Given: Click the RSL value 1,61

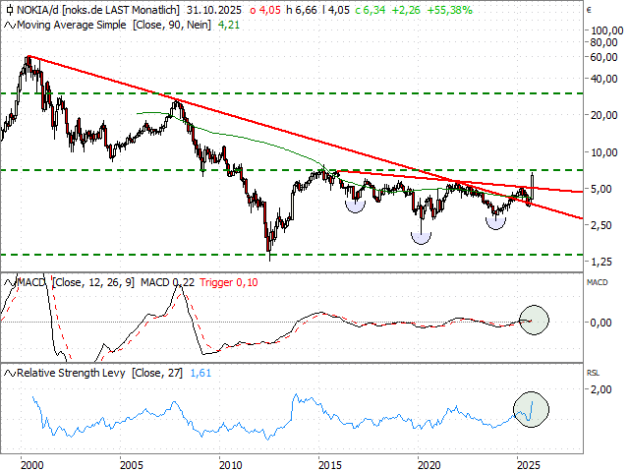Looking at the screenshot, I should click(x=200, y=373).
